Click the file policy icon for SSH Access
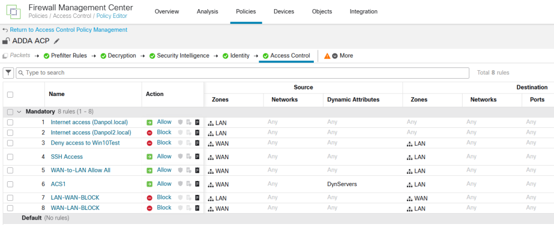The image size is (554, 225). tap(189, 156)
